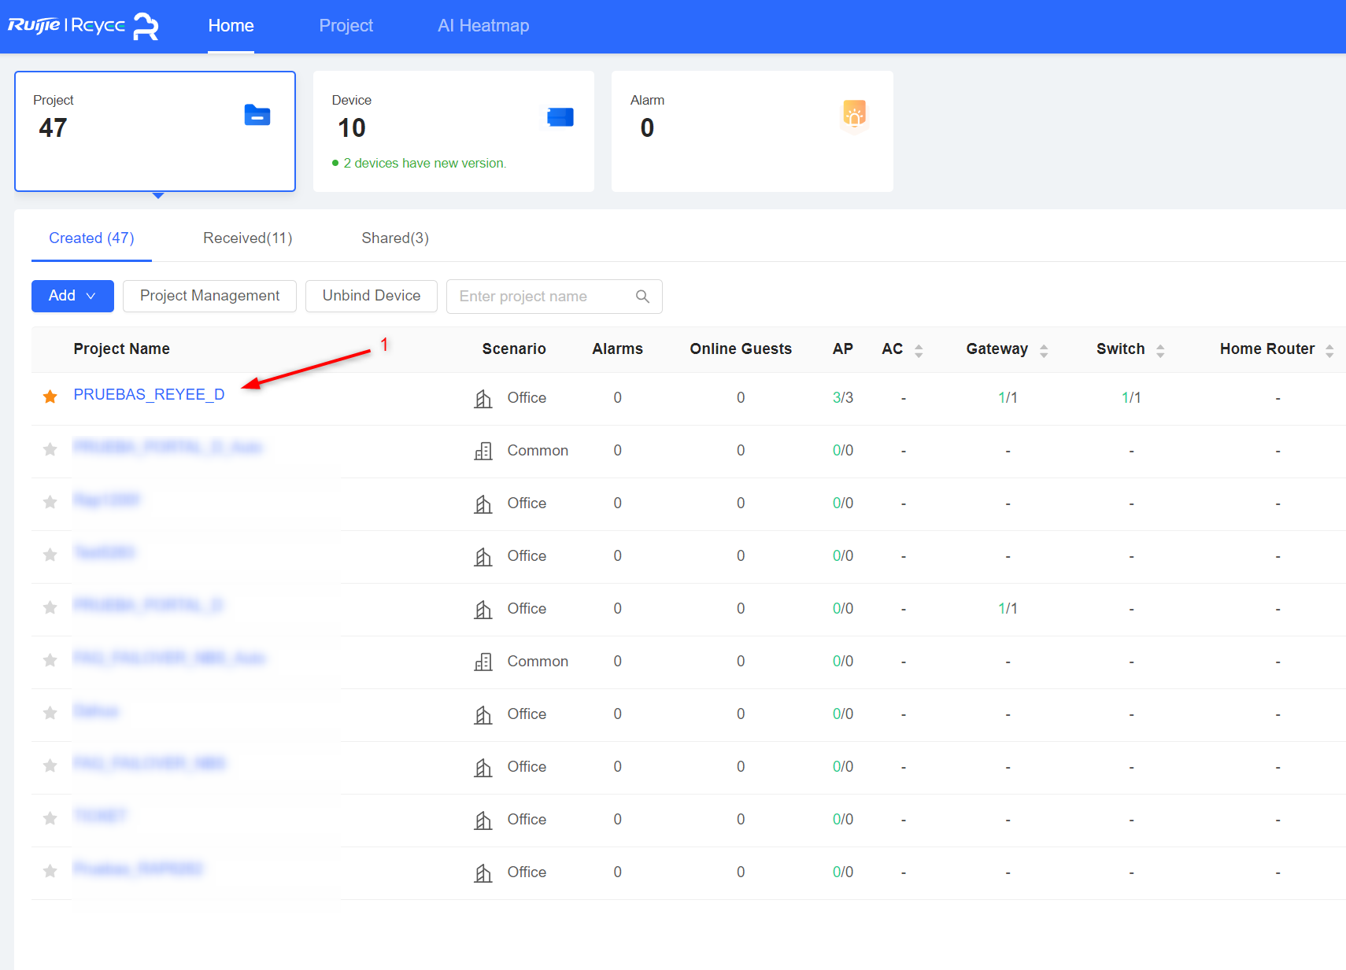Click the AP value 3/3 for PRUEBAS_REYEE_D
The image size is (1346, 970).
point(843,398)
